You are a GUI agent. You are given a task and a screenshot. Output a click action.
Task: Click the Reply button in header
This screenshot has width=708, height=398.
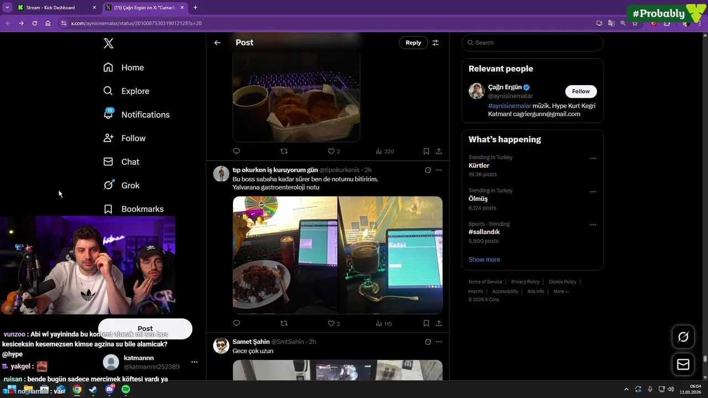(x=413, y=43)
